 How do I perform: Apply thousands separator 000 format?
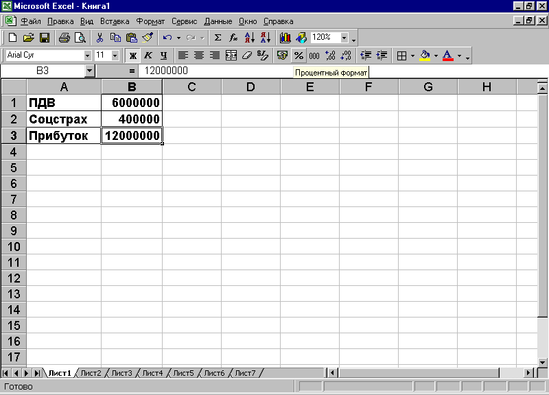pos(314,56)
